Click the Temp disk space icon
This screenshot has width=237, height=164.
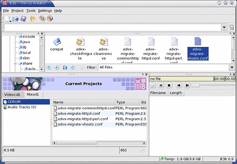point(162,159)
